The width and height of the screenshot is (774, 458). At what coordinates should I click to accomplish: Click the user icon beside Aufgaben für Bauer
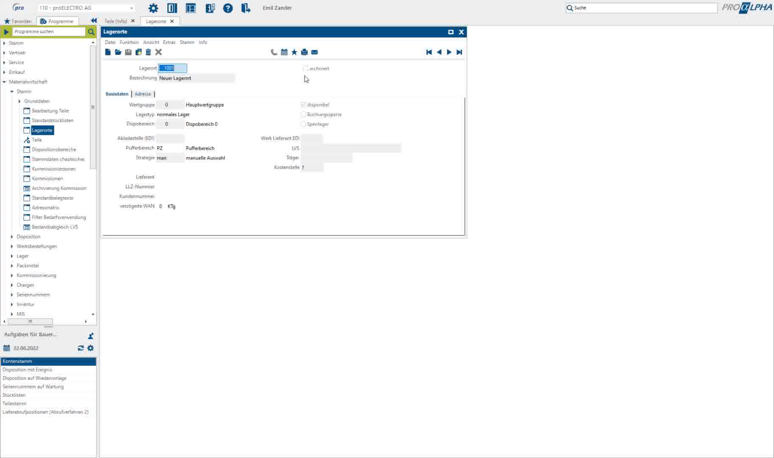(x=91, y=336)
